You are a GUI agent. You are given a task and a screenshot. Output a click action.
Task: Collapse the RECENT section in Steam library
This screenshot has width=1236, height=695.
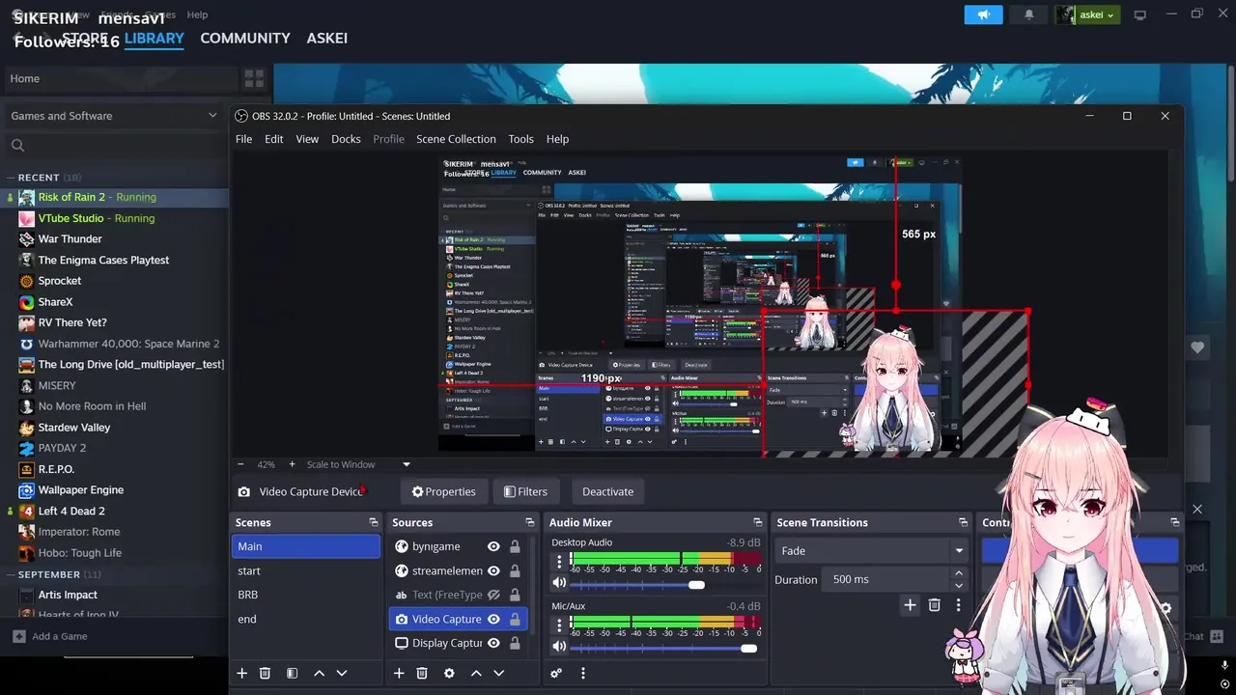click(11, 178)
